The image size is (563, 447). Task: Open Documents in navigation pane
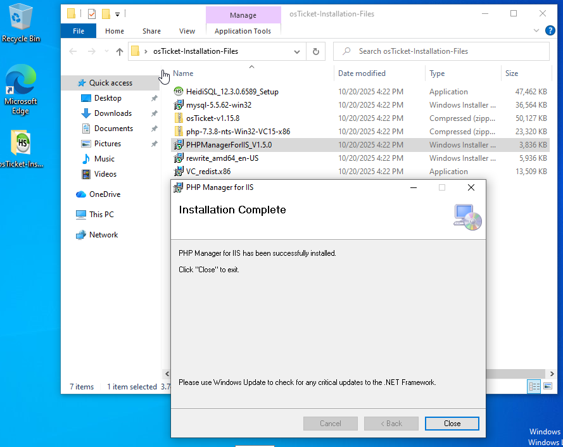pyautogui.click(x=113, y=128)
